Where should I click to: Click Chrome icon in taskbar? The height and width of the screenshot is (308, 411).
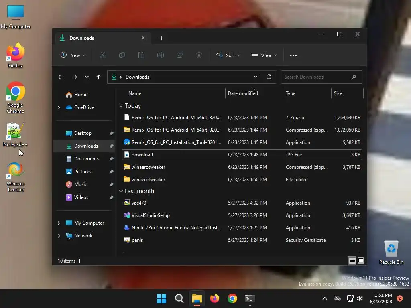click(x=232, y=298)
